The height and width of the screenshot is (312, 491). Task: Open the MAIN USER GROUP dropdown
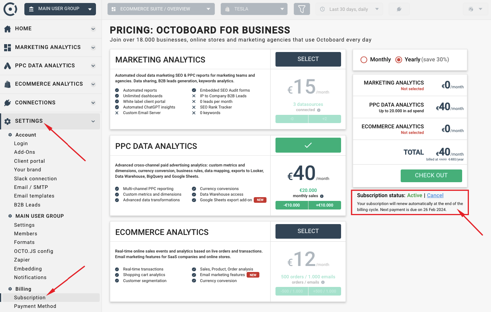(60, 9)
